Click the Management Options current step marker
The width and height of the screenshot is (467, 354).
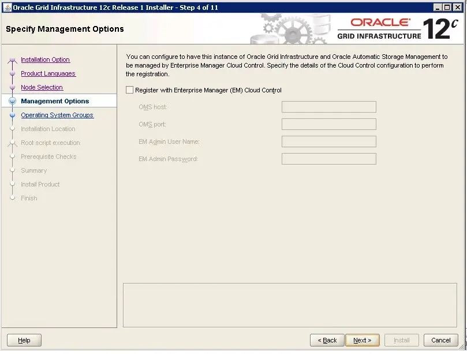point(12,101)
